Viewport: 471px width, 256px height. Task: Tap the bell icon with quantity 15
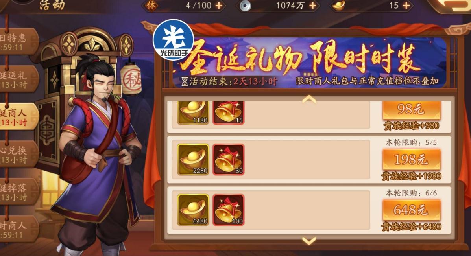click(x=228, y=113)
